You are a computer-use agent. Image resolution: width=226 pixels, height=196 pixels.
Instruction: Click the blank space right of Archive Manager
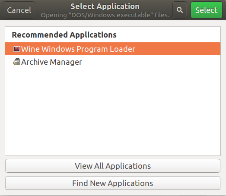click(151, 62)
